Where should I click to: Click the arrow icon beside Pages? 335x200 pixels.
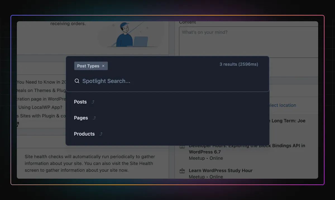(x=94, y=118)
